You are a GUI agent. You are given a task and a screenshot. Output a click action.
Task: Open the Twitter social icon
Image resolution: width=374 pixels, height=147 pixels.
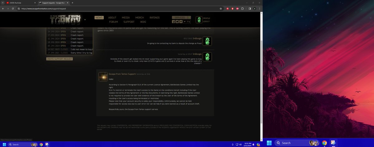pos(177,22)
